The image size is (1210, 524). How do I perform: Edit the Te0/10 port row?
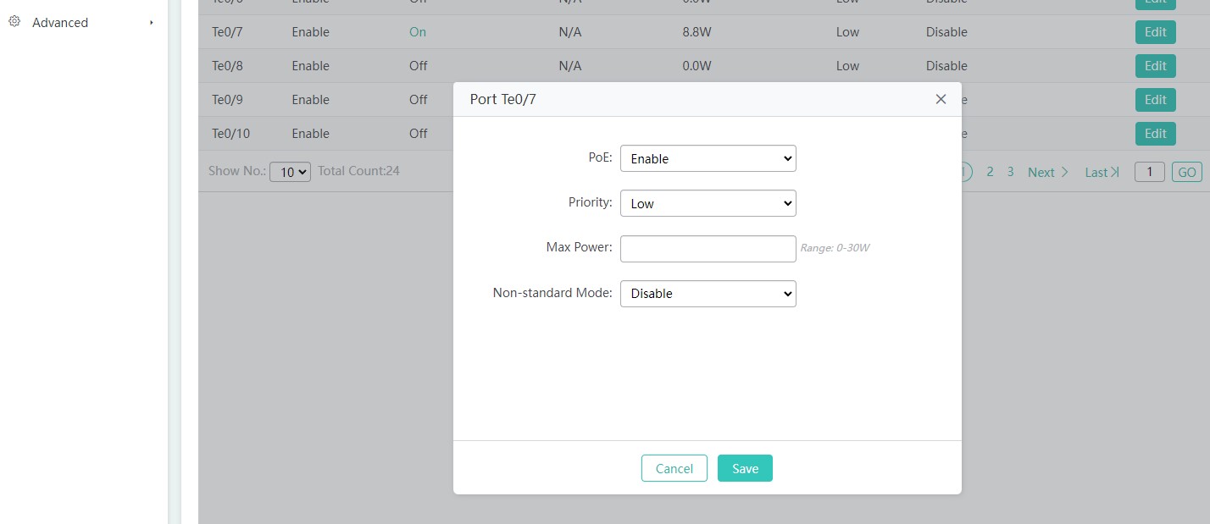coord(1155,134)
